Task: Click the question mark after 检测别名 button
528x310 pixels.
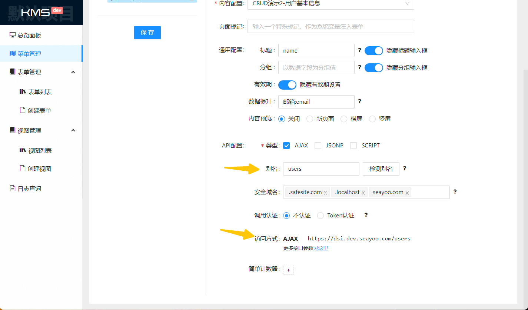Action: click(x=405, y=169)
